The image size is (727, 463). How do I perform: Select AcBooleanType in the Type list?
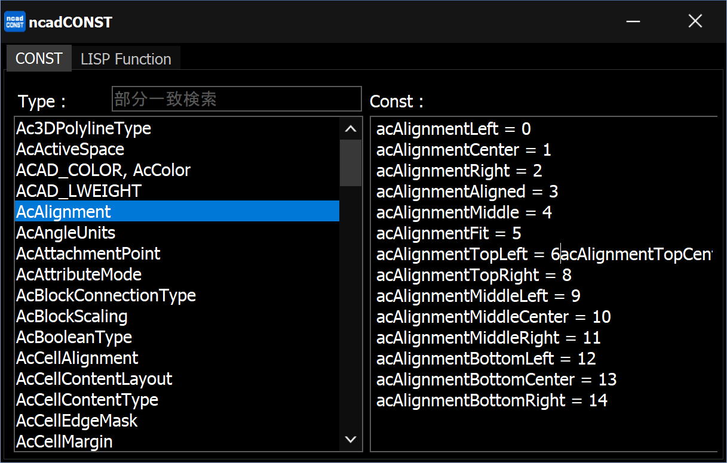[177, 337]
